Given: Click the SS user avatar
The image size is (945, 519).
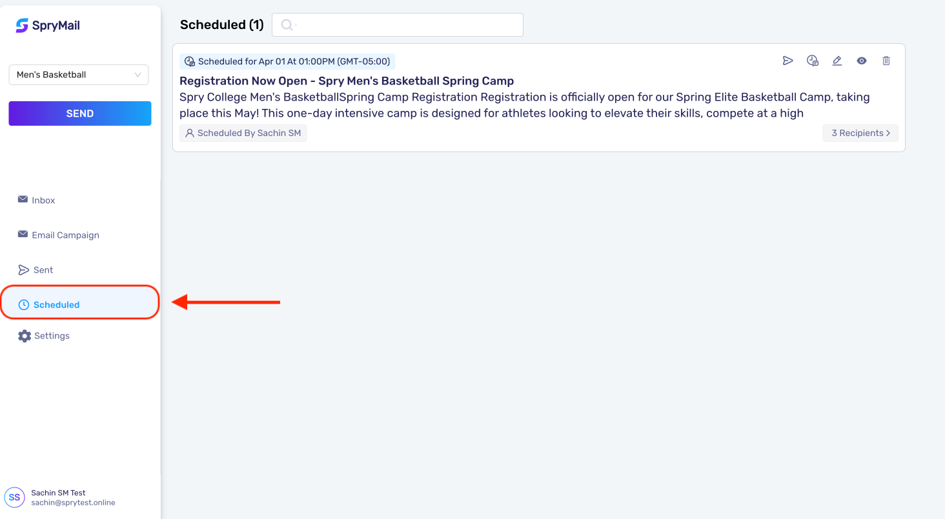Looking at the screenshot, I should (14, 497).
